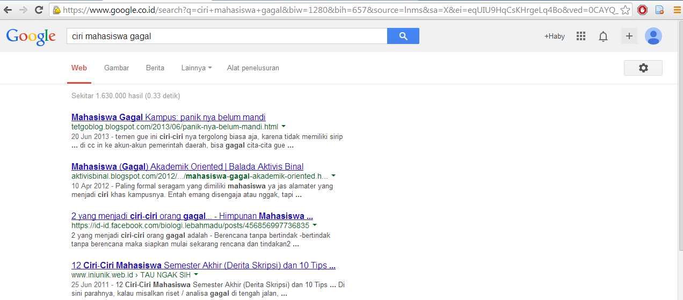Viewport: 683px width, 300px height.
Task: Open the red adblock extension icon
Action: (642, 10)
